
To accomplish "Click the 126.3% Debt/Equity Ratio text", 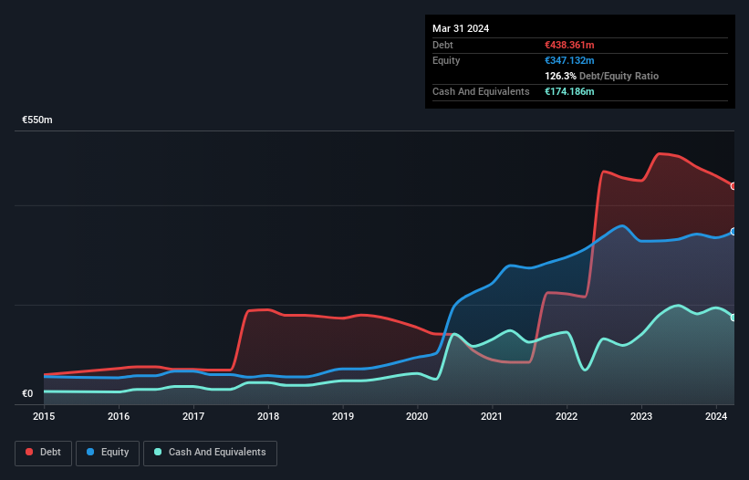I will point(601,76).
